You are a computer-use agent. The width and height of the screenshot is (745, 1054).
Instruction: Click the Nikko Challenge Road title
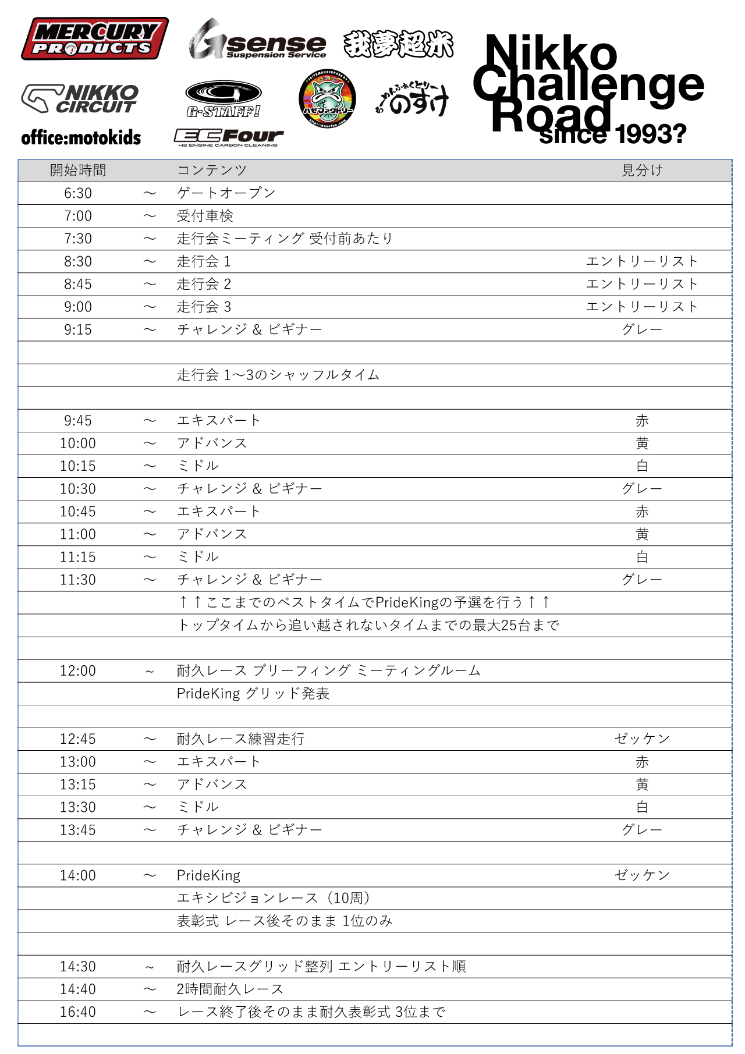(588, 83)
